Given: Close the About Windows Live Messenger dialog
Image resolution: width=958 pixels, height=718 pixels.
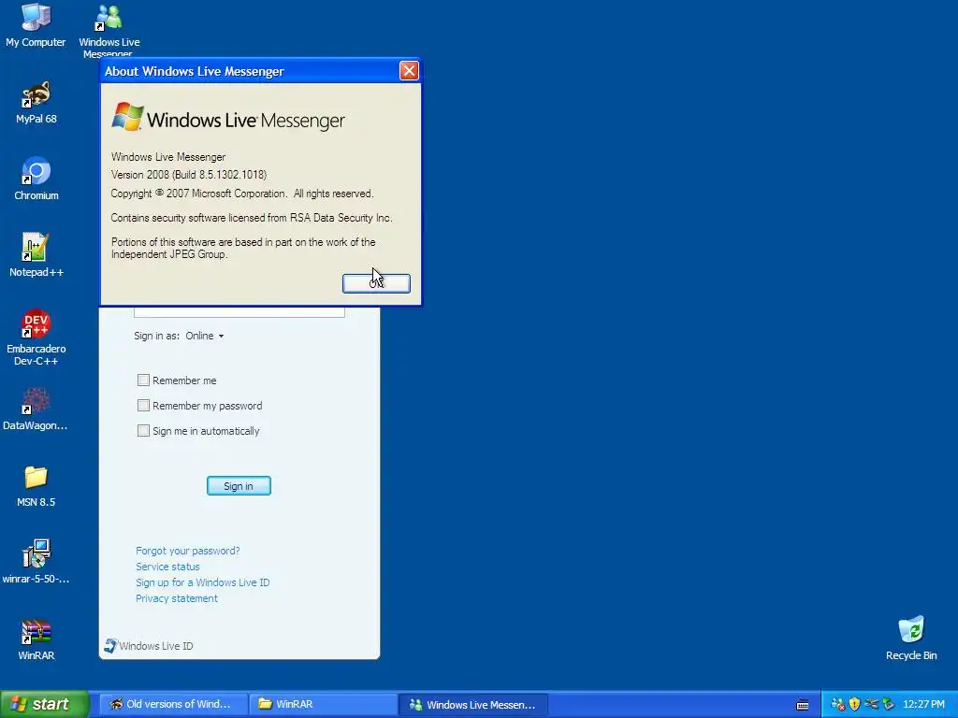Looking at the screenshot, I should [409, 71].
